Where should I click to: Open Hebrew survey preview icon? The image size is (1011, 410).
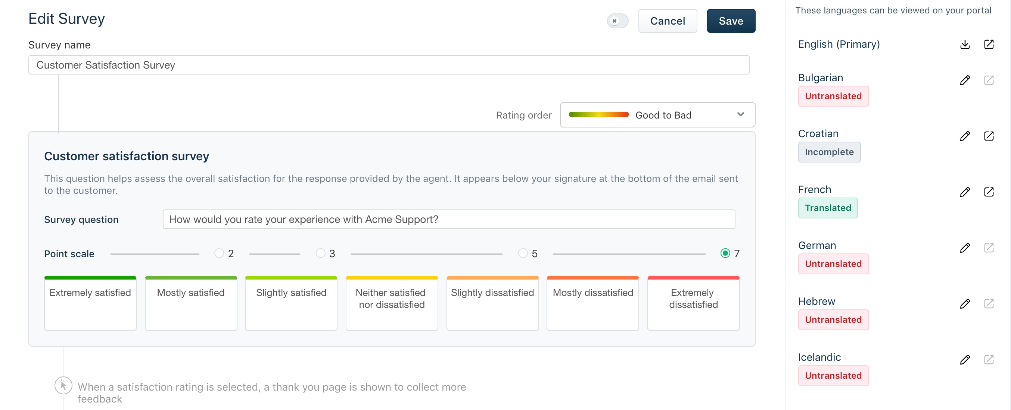click(989, 304)
